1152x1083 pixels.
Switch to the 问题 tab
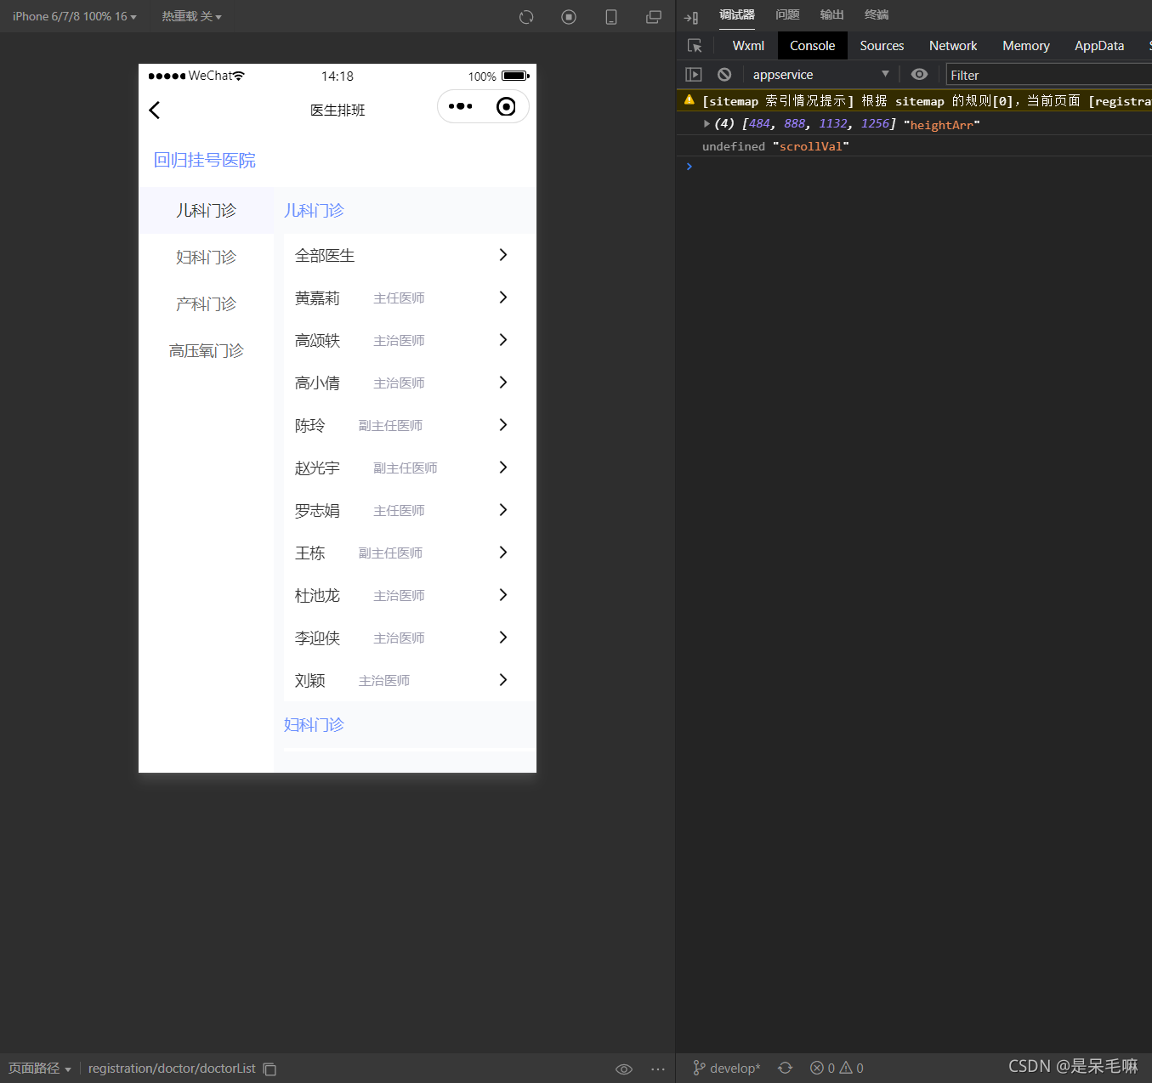coord(787,15)
